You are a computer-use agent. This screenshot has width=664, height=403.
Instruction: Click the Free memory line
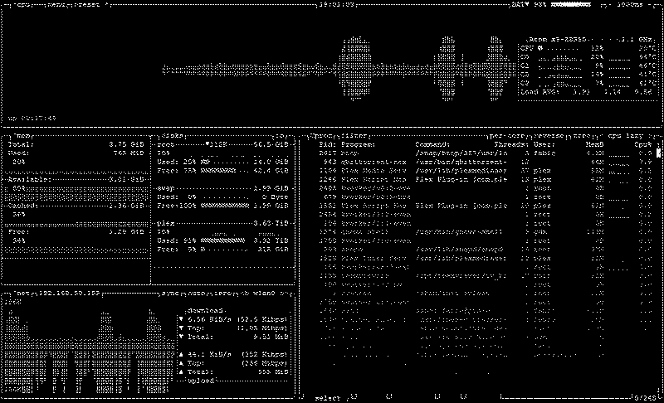[76, 231]
